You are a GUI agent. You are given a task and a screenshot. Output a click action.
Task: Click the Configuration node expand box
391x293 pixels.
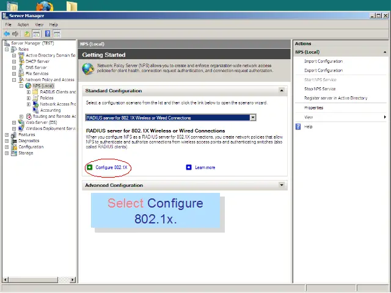click(7, 147)
